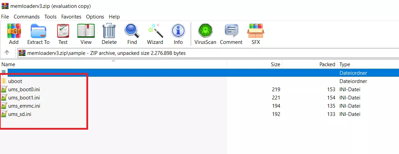The height and width of the screenshot is (154, 399).
Task: Sort files by Packed column header
Action: [x=327, y=64]
